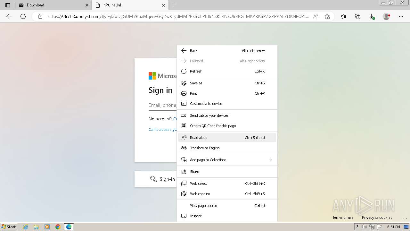Image resolution: width=410 pixels, height=231 pixels.
Task: Open the user profile avatar
Action: point(386,16)
